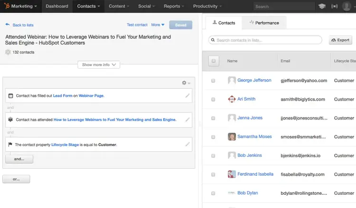Click Samantha Moses's photo avatar

[x=232, y=137]
